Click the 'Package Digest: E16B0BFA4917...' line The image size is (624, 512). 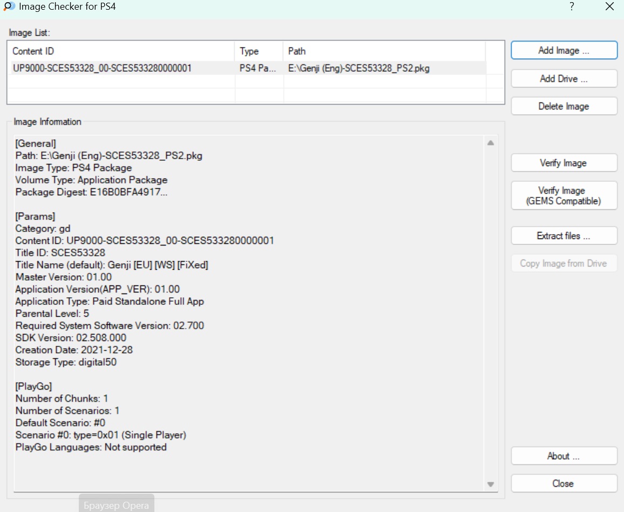point(91,192)
